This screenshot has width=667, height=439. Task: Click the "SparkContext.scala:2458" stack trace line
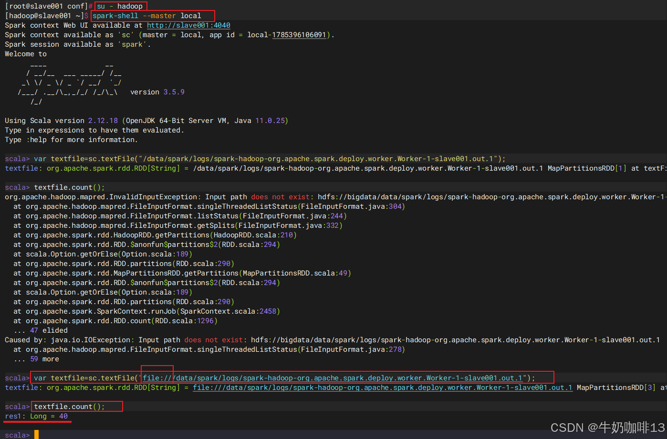tap(146, 311)
